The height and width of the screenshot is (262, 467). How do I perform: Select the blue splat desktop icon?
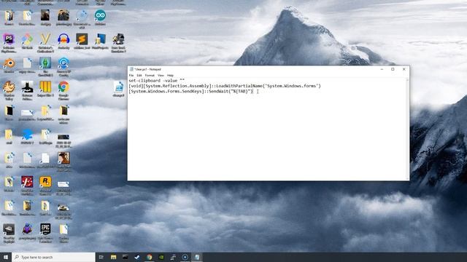click(27, 136)
